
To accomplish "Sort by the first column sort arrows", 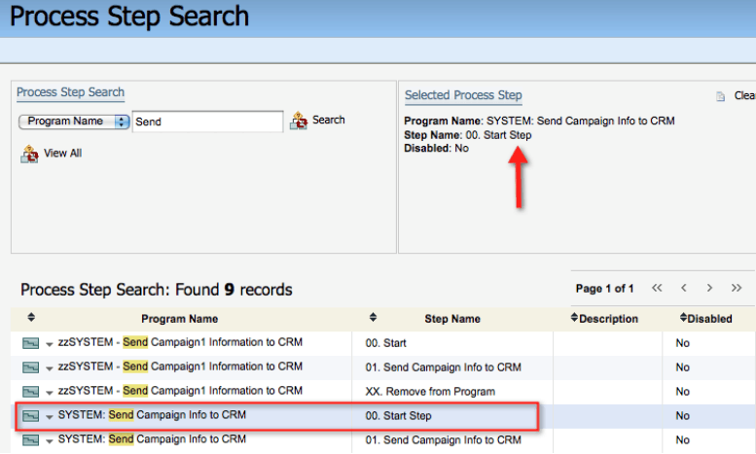I will (31, 317).
